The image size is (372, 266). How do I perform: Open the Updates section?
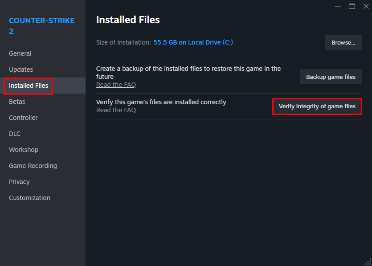click(x=20, y=69)
